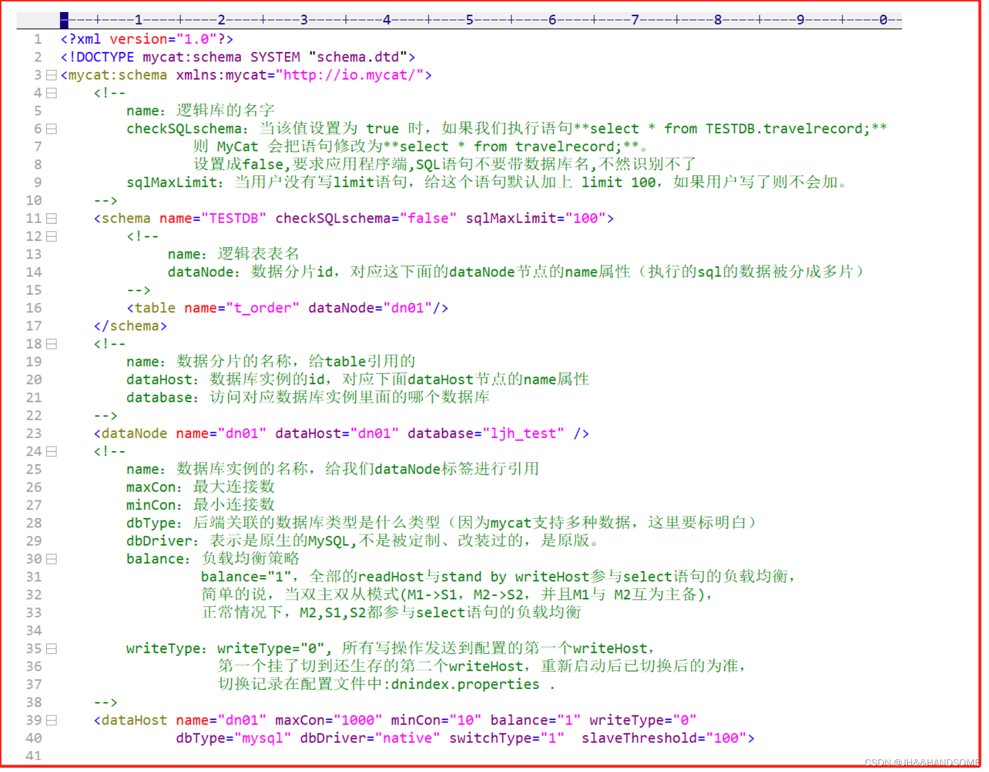The image size is (989, 772).
Task: Click the balance="1" attribute on line 39
Action: point(536,721)
